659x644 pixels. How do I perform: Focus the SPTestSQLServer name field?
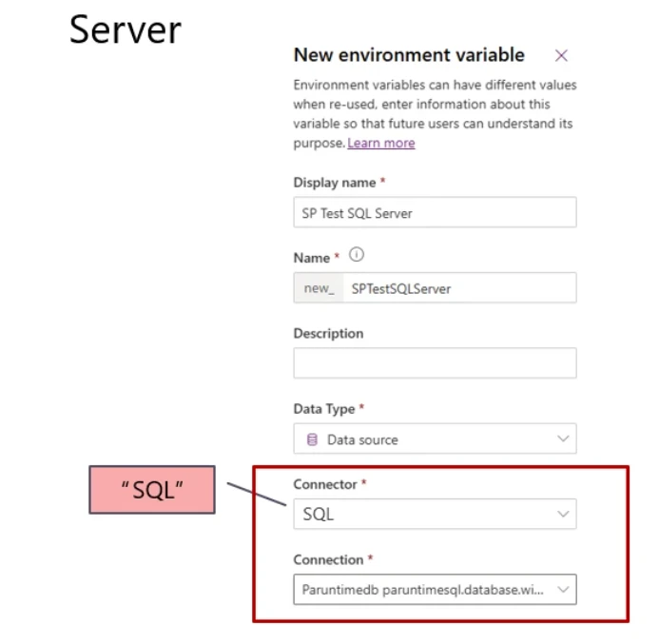(x=456, y=288)
